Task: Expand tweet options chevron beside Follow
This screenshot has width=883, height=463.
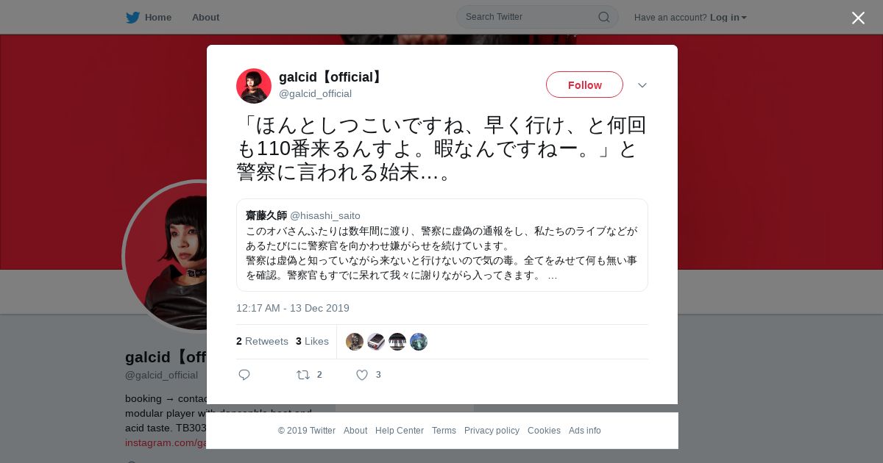Action: pyautogui.click(x=642, y=85)
